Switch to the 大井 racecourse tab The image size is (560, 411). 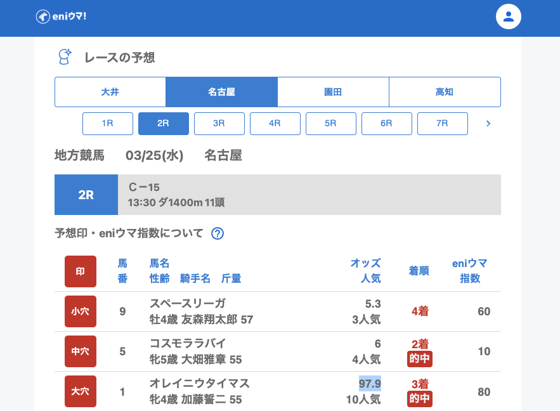pos(110,92)
